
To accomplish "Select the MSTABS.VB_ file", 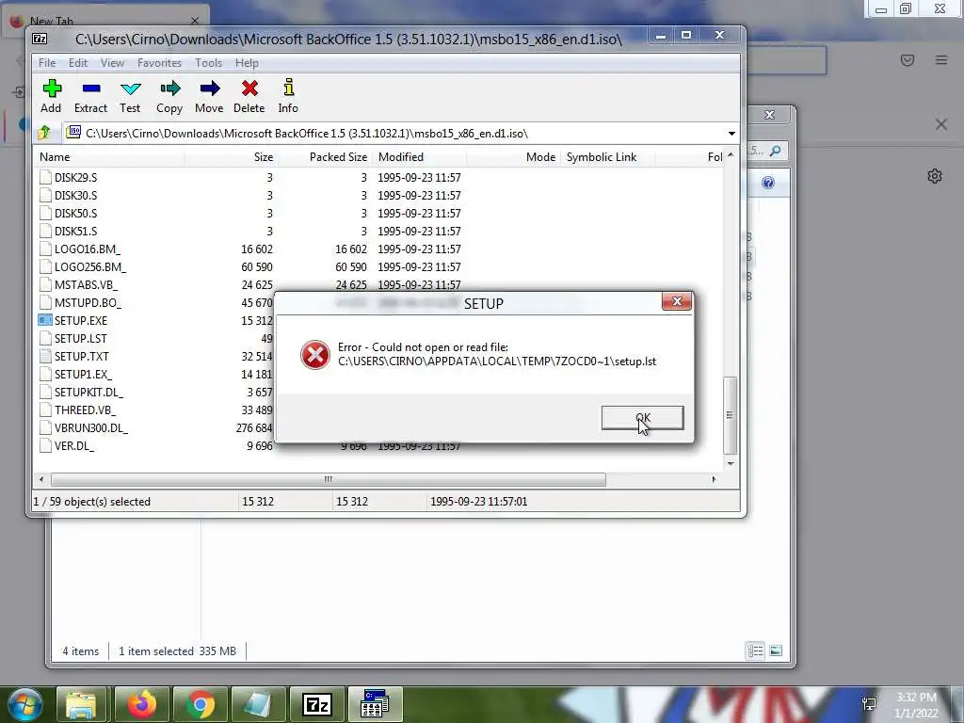I will click(86, 284).
